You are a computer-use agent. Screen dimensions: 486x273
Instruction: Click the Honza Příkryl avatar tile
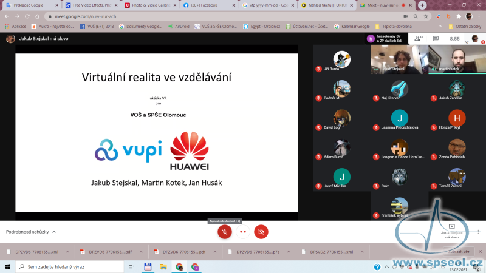[x=457, y=118]
